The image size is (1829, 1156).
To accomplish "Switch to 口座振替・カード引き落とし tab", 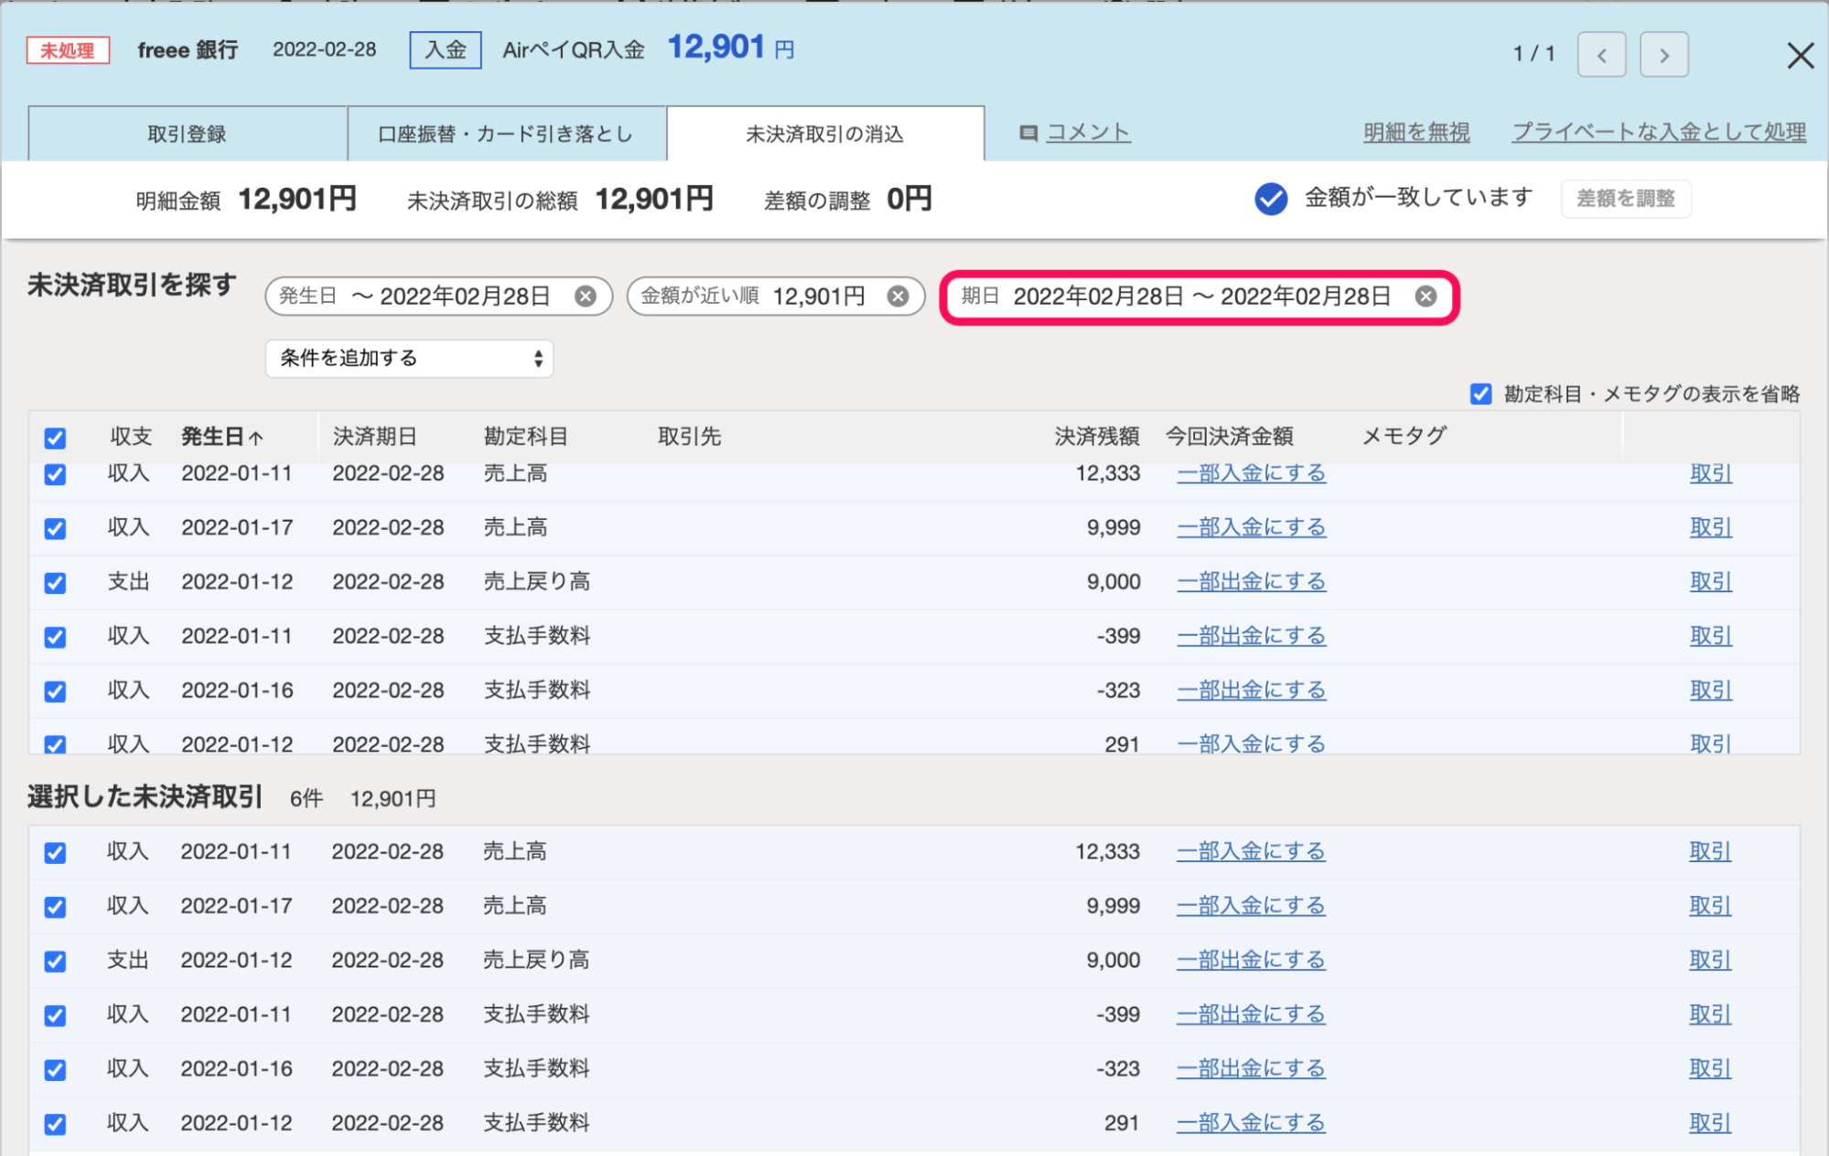I will (506, 134).
